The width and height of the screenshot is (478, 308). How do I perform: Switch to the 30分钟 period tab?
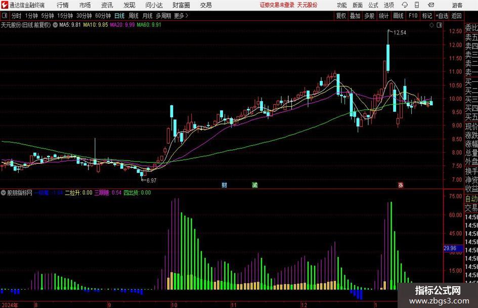[x=84, y=16]
